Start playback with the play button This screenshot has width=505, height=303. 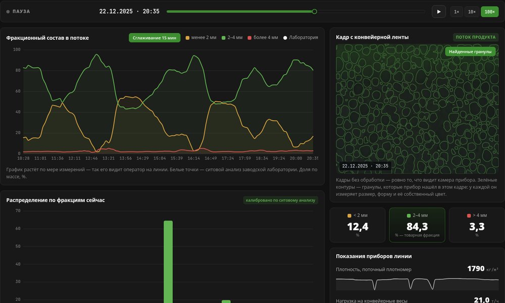click(x=439, y=12)
